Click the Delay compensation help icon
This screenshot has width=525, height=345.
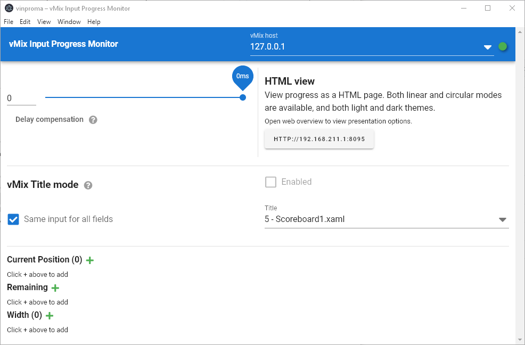point(93,120)
